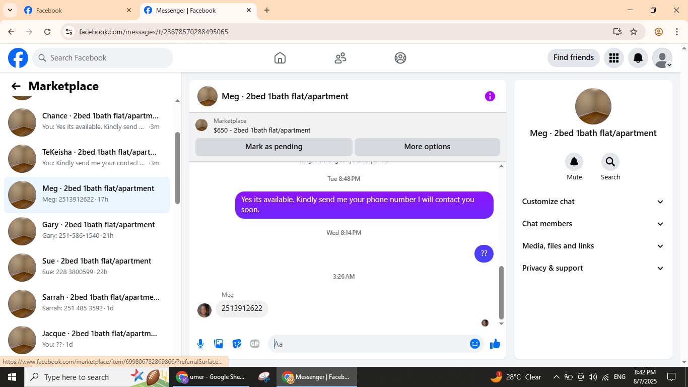The image size is (688, 387).
Task: Click the conversation list scrollbar
Action: [177, 168]
